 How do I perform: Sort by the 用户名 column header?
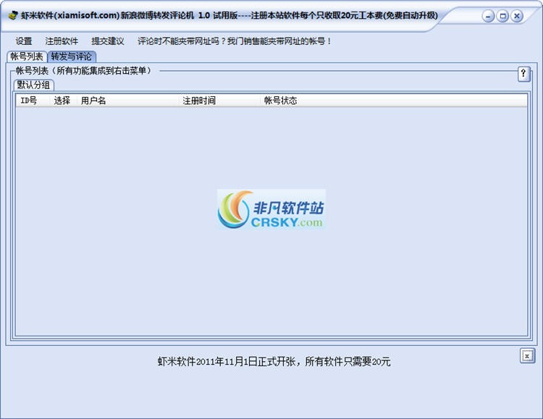[127, 101]
